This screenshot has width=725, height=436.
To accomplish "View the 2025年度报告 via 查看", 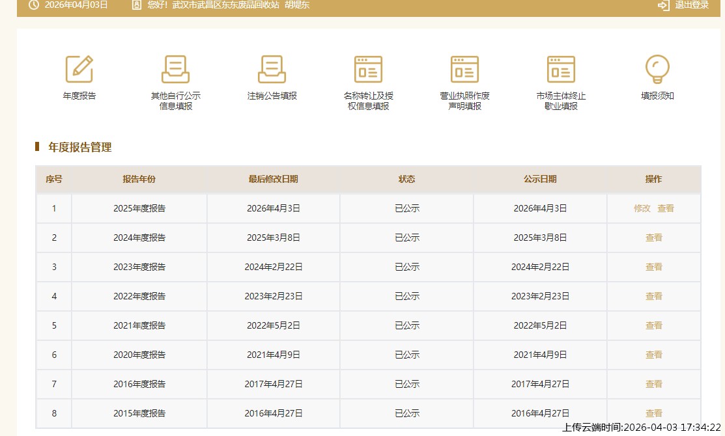I will point(666,209).
